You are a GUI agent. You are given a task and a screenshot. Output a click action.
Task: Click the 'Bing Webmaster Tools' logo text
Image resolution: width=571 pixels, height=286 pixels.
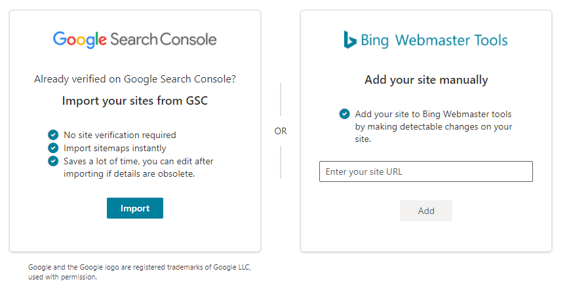[x=434, y=41]
